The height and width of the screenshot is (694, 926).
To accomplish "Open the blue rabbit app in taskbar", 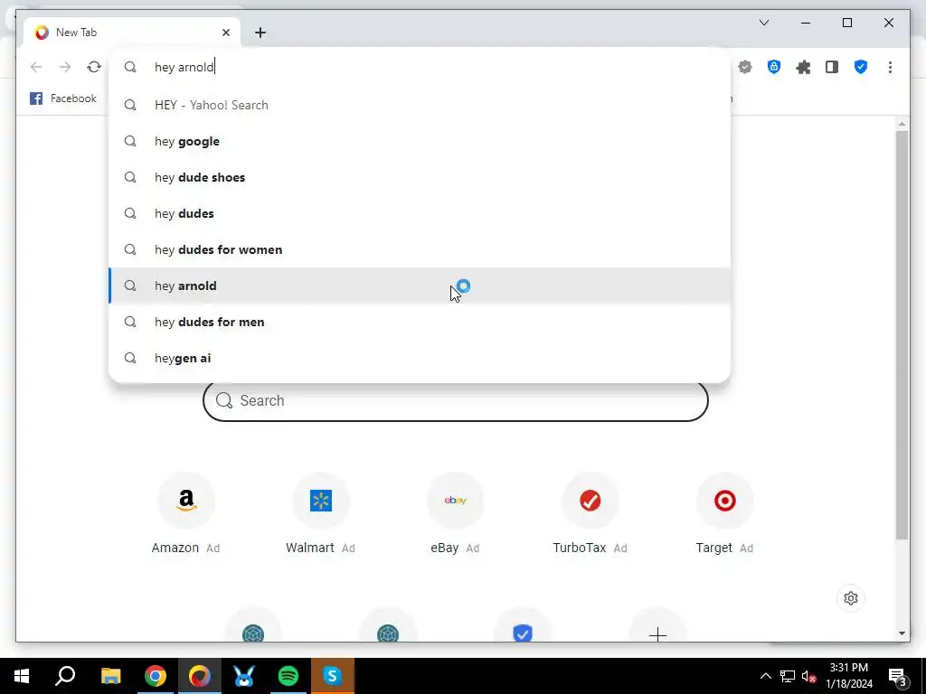I will point(244,676).
